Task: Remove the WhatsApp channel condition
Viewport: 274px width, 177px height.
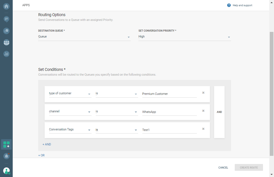Action: 203,111
